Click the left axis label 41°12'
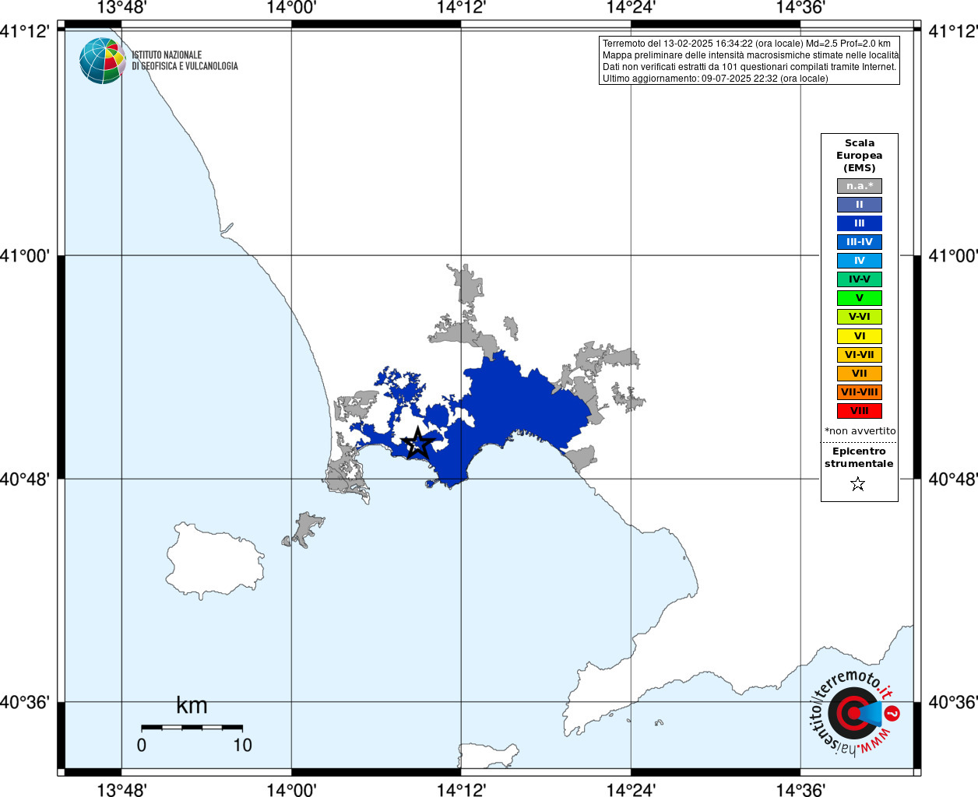The image size is (978, 797). pyautogui.click(x=25, y=31)
